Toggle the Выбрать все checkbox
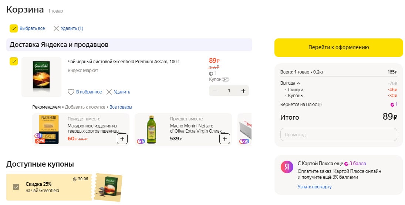This screenshot has width=405, height=205. pos(14,28)
